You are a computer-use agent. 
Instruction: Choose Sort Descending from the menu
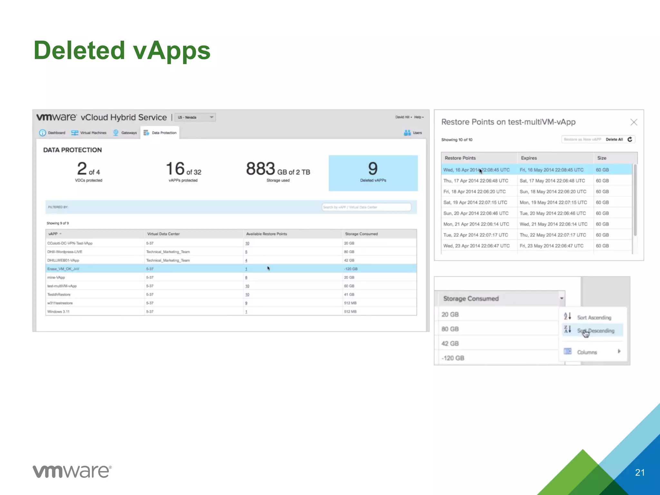[595, 331]
